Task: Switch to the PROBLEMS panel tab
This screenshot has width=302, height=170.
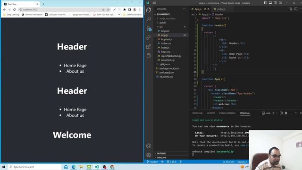Action: point(197,113)
